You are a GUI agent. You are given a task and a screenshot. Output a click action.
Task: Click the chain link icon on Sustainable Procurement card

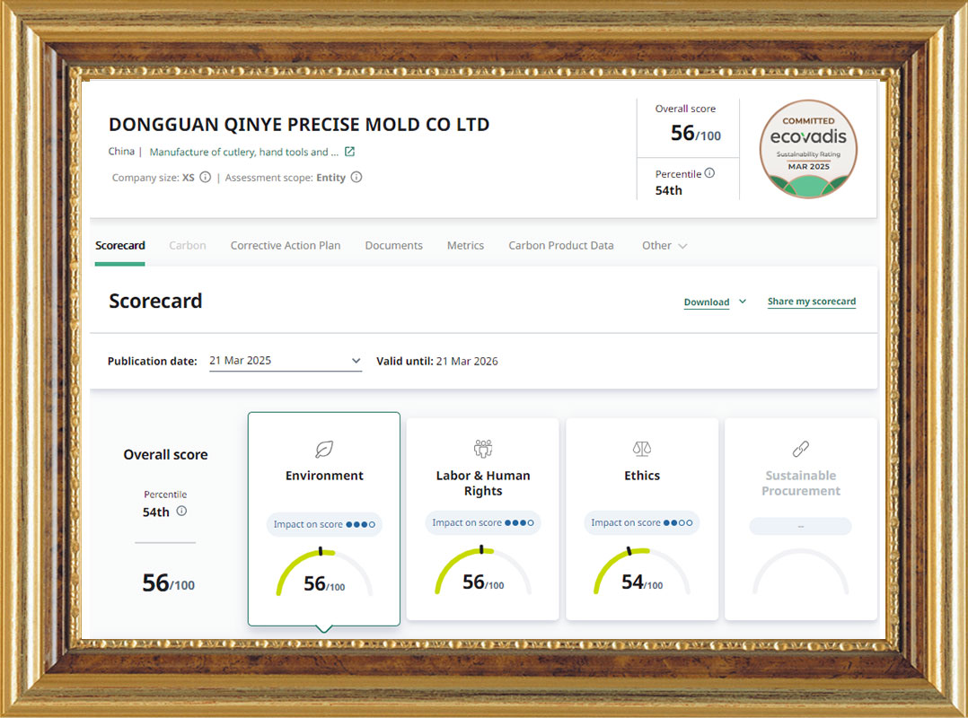click(x=801, y=449)
